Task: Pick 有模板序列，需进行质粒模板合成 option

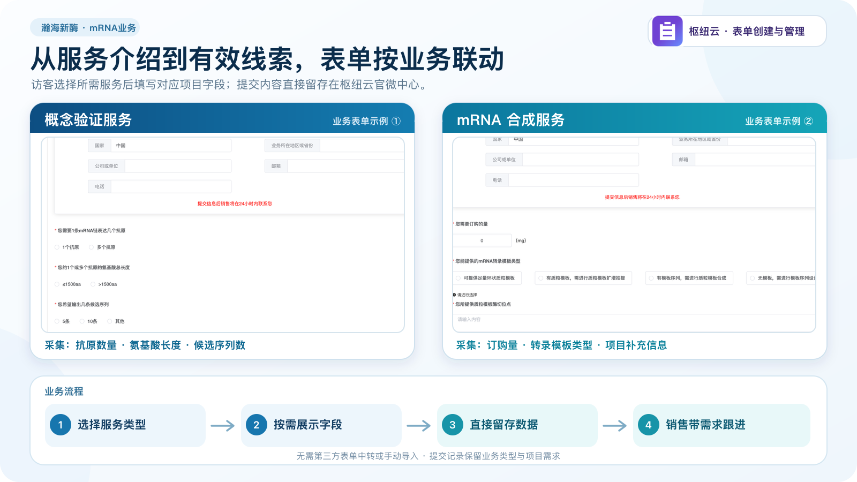Action: tap(689, 278)
